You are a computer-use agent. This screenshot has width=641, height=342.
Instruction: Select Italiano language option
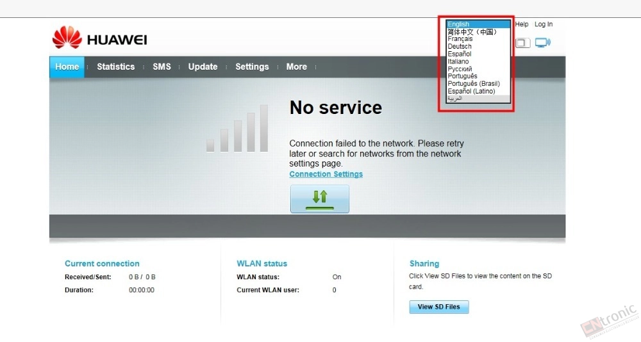[x=478, y=61]
